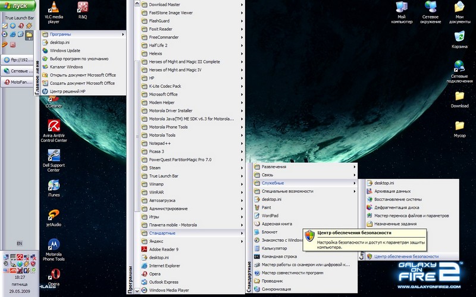Open WordPad in Стандартные menu
476x297 pixels.
tap(305, 216)
